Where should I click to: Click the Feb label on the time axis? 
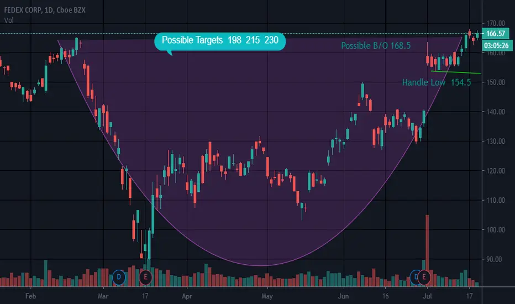[30, 296]
